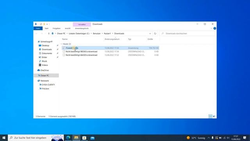Click 'Lokaler Datenträger (C:)' in address path
Viewport: 250px width, 141px height.
point(79,34)
